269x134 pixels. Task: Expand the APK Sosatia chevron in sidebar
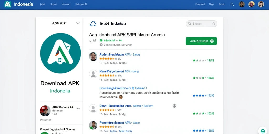pyautogui.click(x=78, y=109)
